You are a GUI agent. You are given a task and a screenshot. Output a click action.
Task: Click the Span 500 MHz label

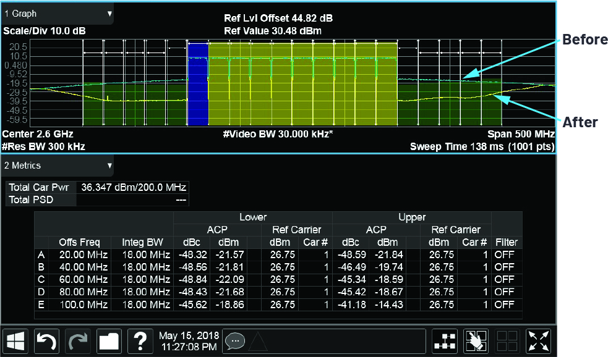tap(521, 134)
